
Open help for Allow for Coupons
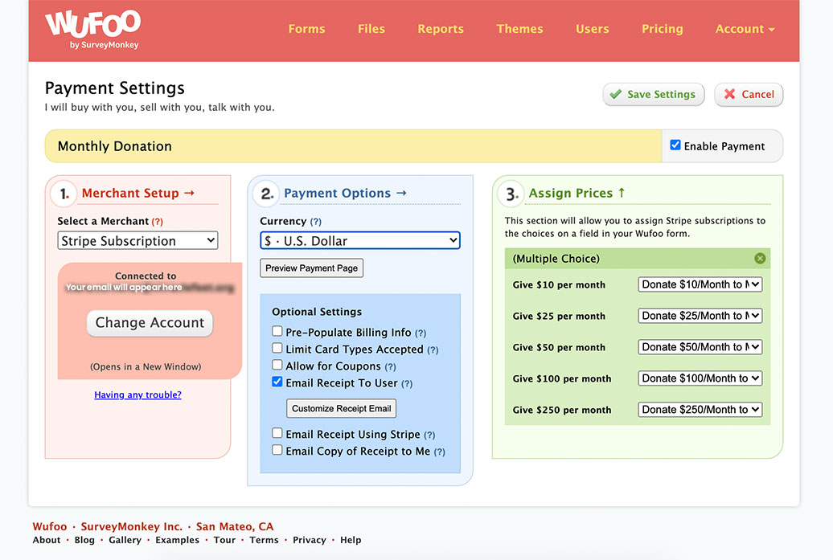click(x=390, y=367)
